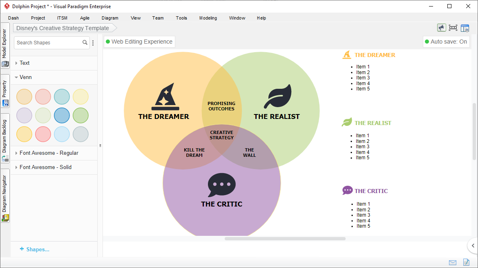This screenshot has width=478, height=268.
Task: Select THE WALL label
Action: point(249,153)
